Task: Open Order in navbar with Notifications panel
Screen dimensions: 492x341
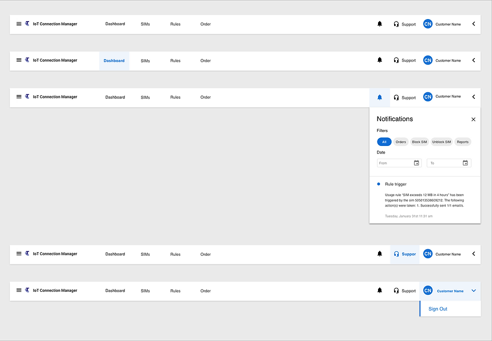Action: pos(205,97)
